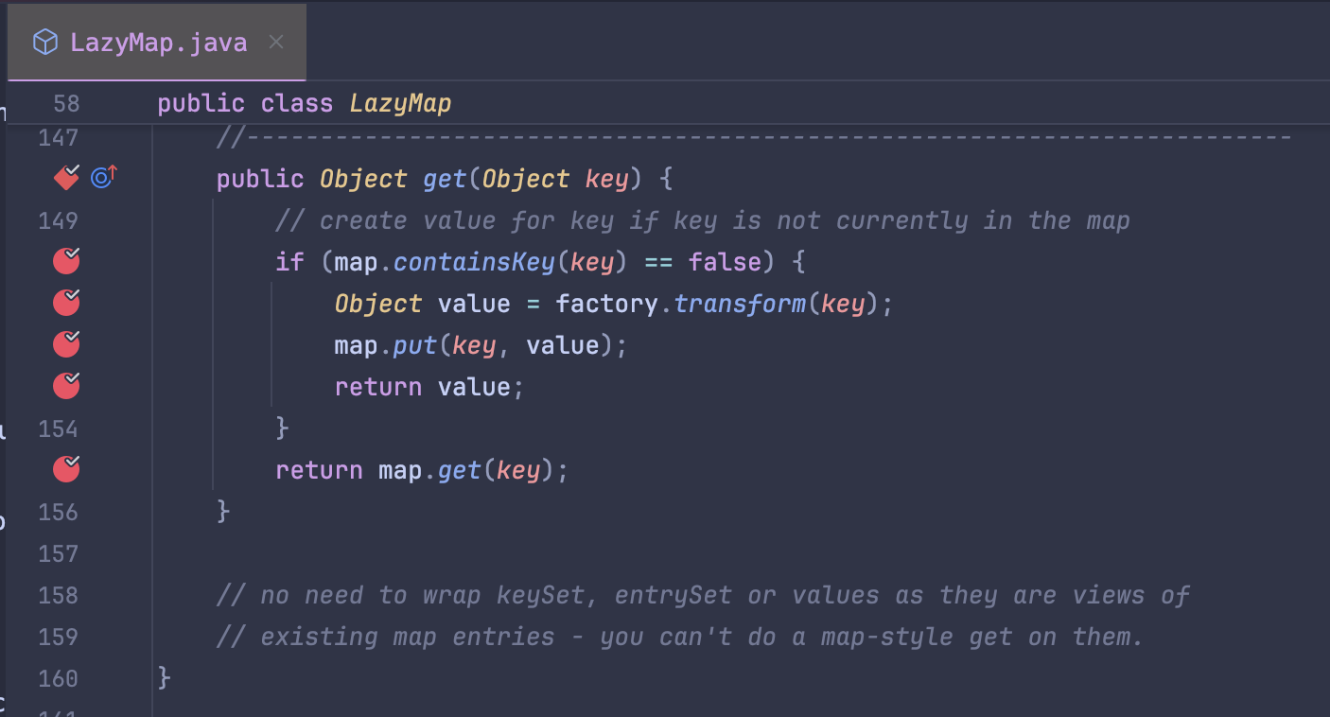
Task: Close the LazyMap.java tab
Action: [275, 42]
